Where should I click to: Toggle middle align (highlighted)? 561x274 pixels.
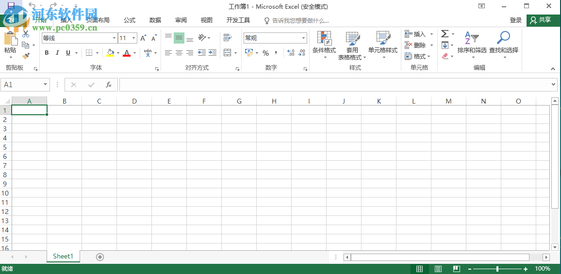pos(179,38)
